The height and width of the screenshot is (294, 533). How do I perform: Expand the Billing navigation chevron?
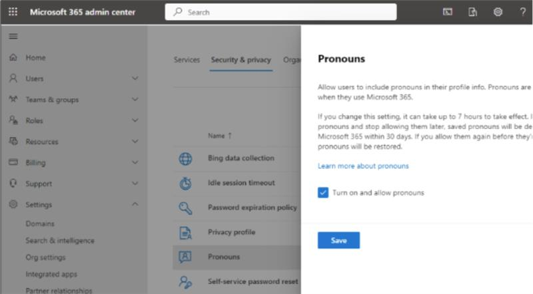(135, 162)
